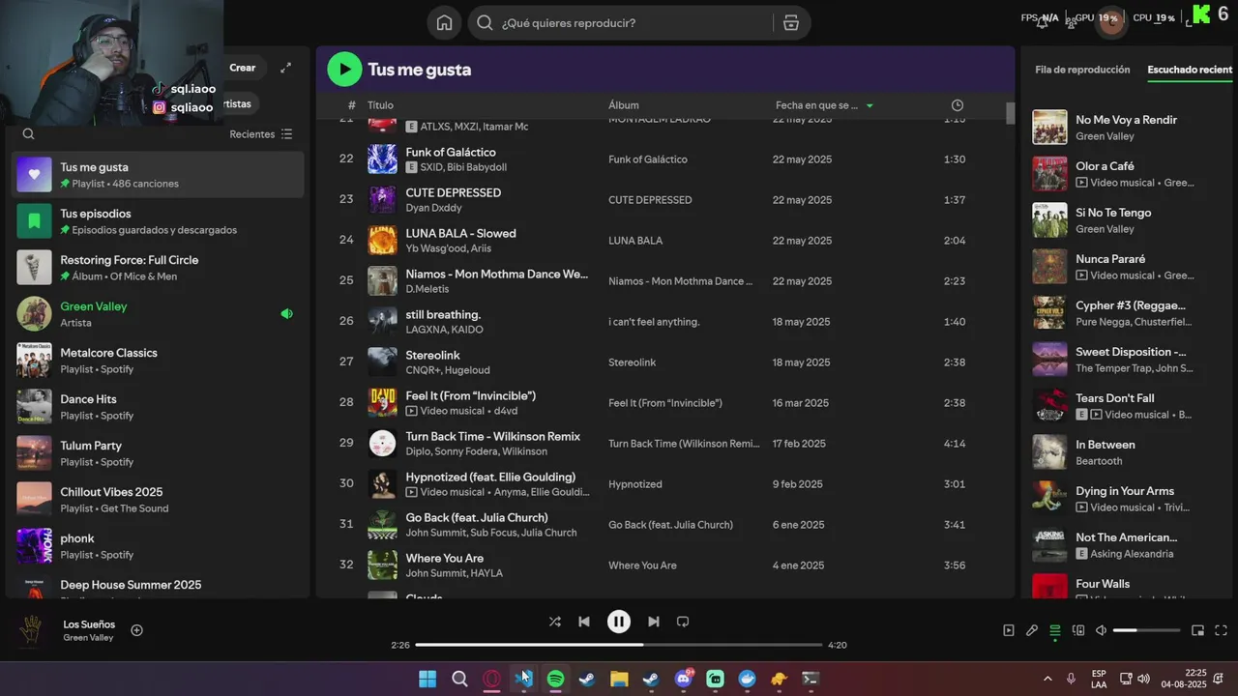Screen dimensions: 1238x696
Task: Toggle repeat mode
Action: 683,622
